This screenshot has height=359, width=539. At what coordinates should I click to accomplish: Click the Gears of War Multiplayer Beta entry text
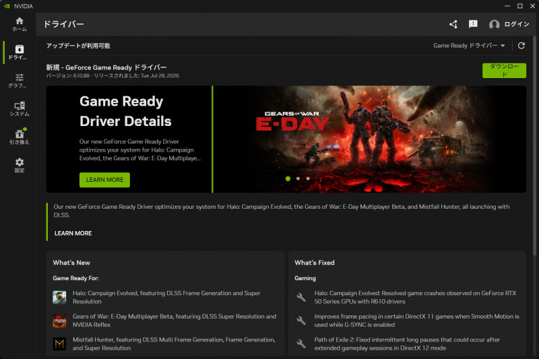click(175, 321)
